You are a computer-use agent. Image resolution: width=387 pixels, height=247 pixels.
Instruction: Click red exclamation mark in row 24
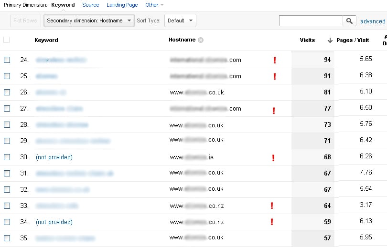point(275,60)
